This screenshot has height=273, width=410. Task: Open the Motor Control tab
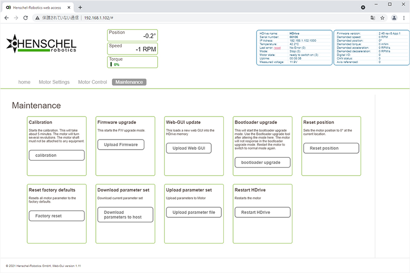(93, 82)
